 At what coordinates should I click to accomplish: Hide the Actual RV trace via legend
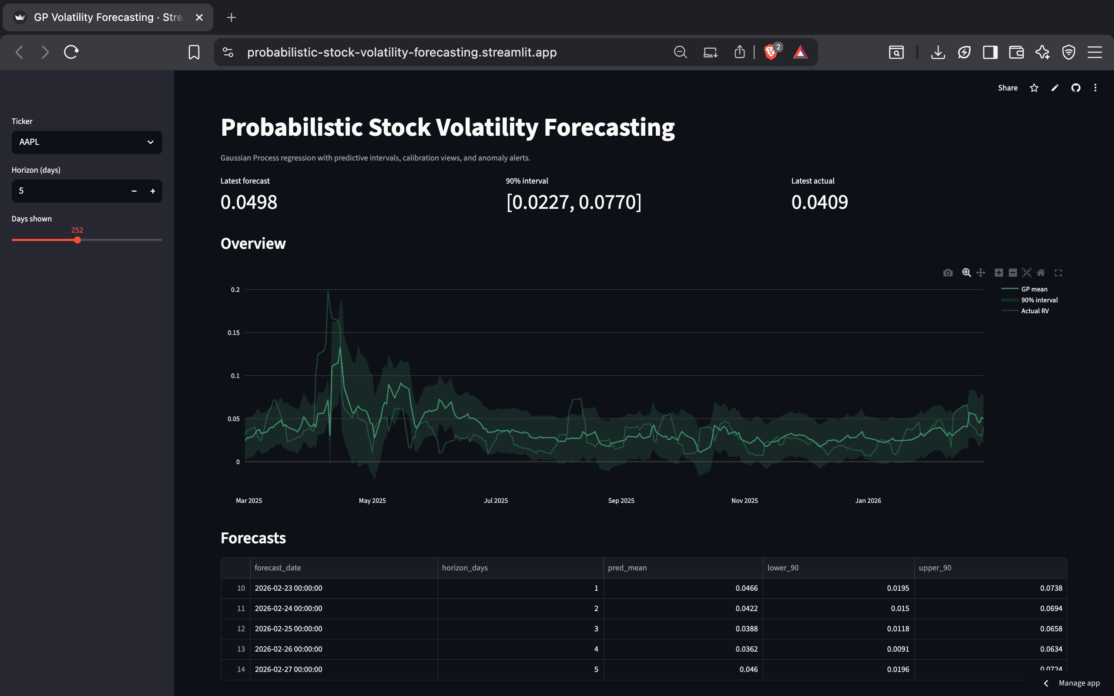coord(1035,311)
